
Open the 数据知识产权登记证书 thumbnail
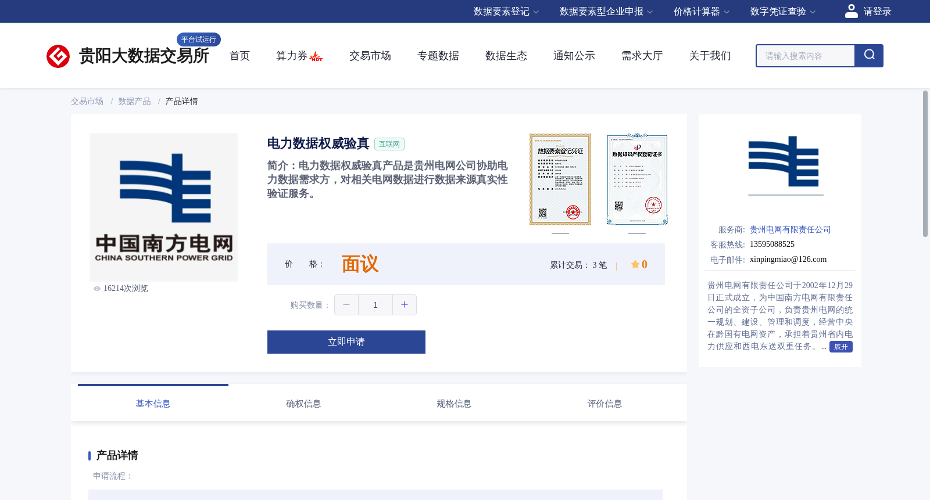coord(637,179)
